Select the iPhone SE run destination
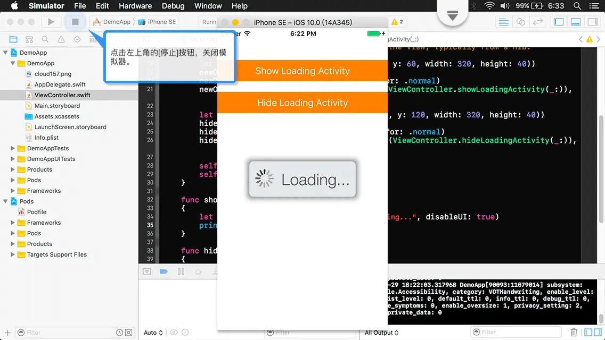 point(157,22)
